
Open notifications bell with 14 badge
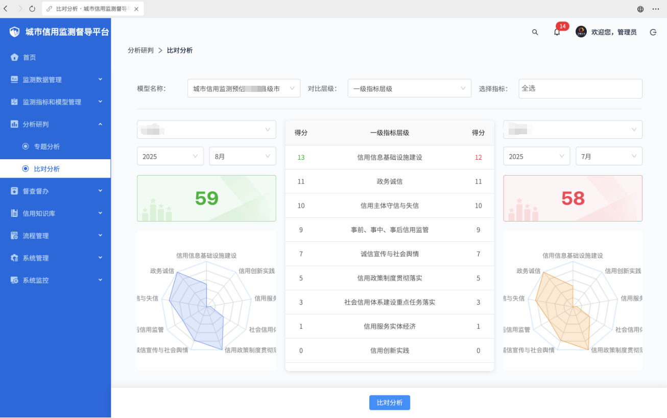pyautogui.click(x=557, y=32)
